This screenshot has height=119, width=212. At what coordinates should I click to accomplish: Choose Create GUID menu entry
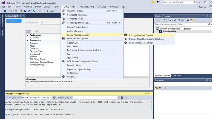pos(92,43)
